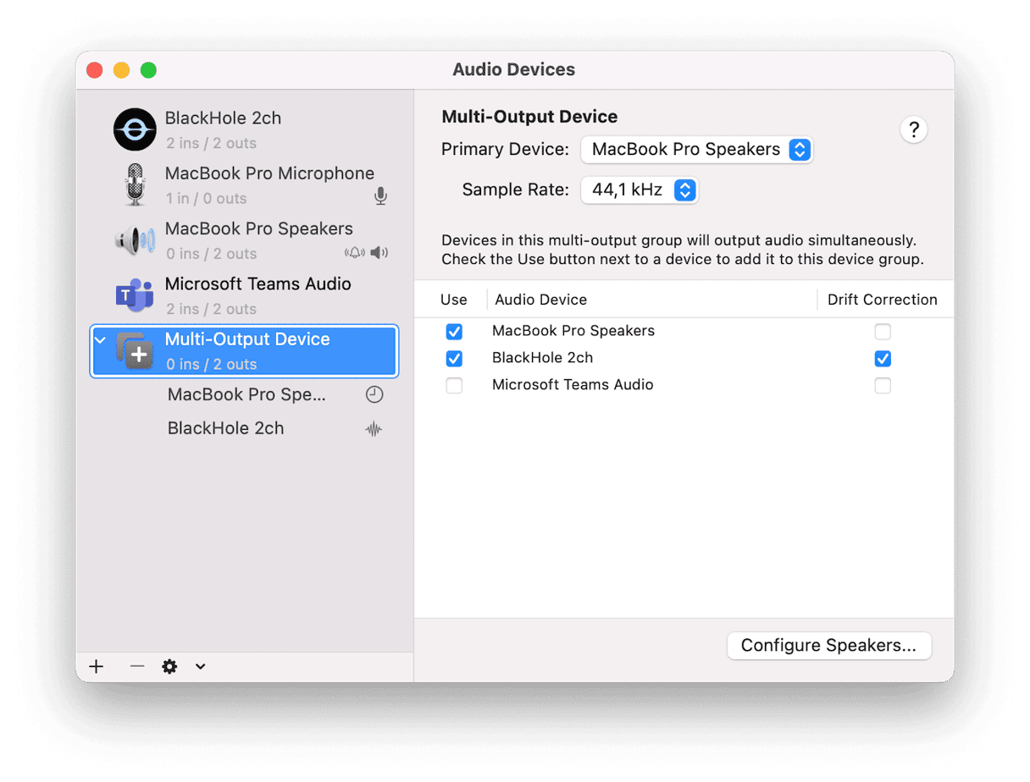This screenshot has height=782, width=1030.
Task: Open the Help question mark button
Action: (x=913, y=129)
